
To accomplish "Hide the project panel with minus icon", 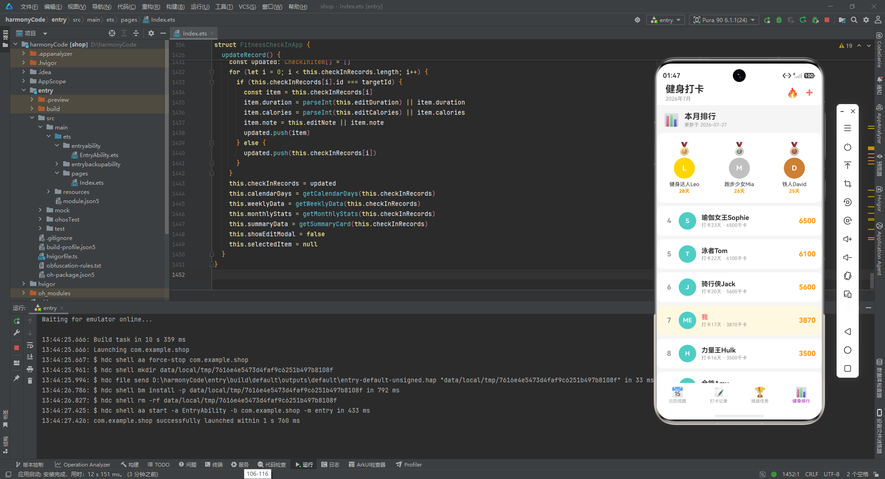I will click(x=163, y=33).
